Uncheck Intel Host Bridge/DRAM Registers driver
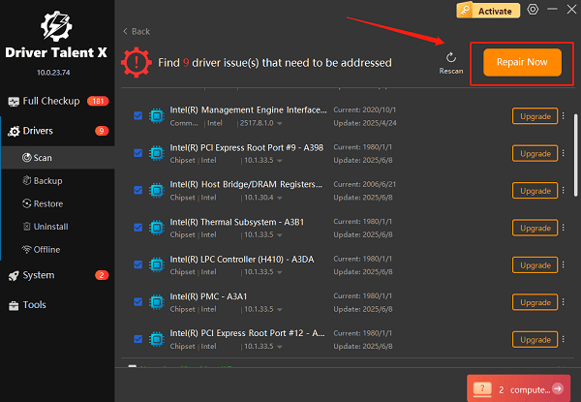This screenshot has width=581, height=402. tap(138, 191)
